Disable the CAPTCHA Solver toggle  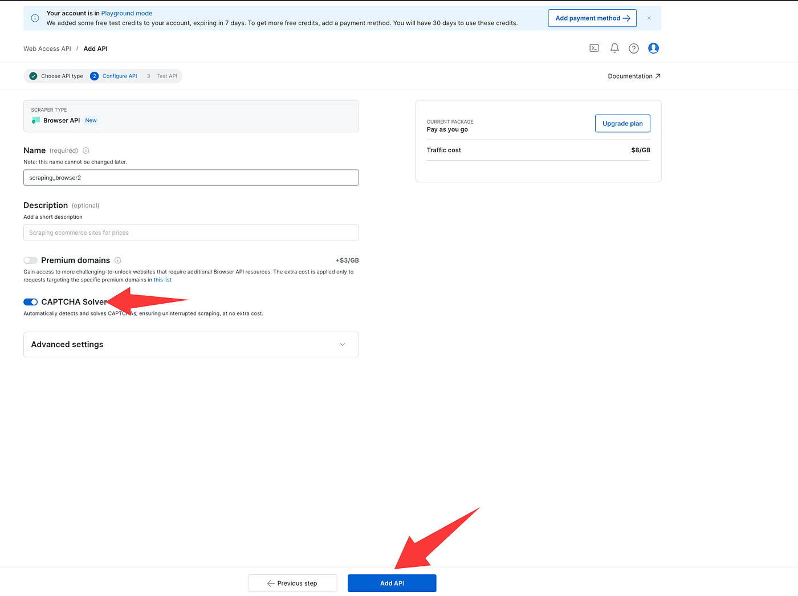[x=31, y=302]
